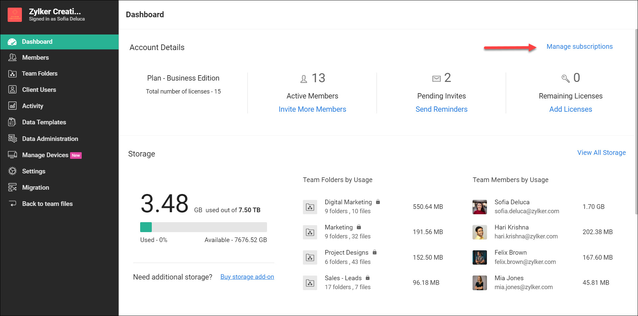The height and width of the screenshot is (316, 638).
Task: Click the storage usage progress bar
Action: click(x=203, y=227)
